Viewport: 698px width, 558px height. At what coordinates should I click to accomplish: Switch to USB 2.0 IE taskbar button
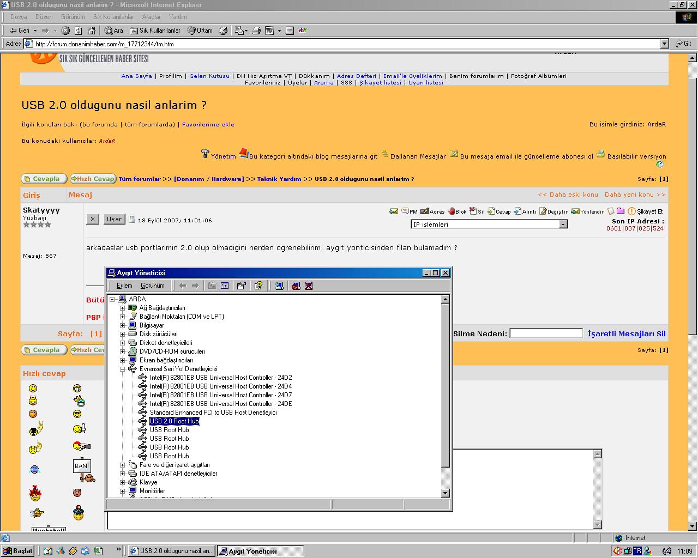click(x=172, y=551)
